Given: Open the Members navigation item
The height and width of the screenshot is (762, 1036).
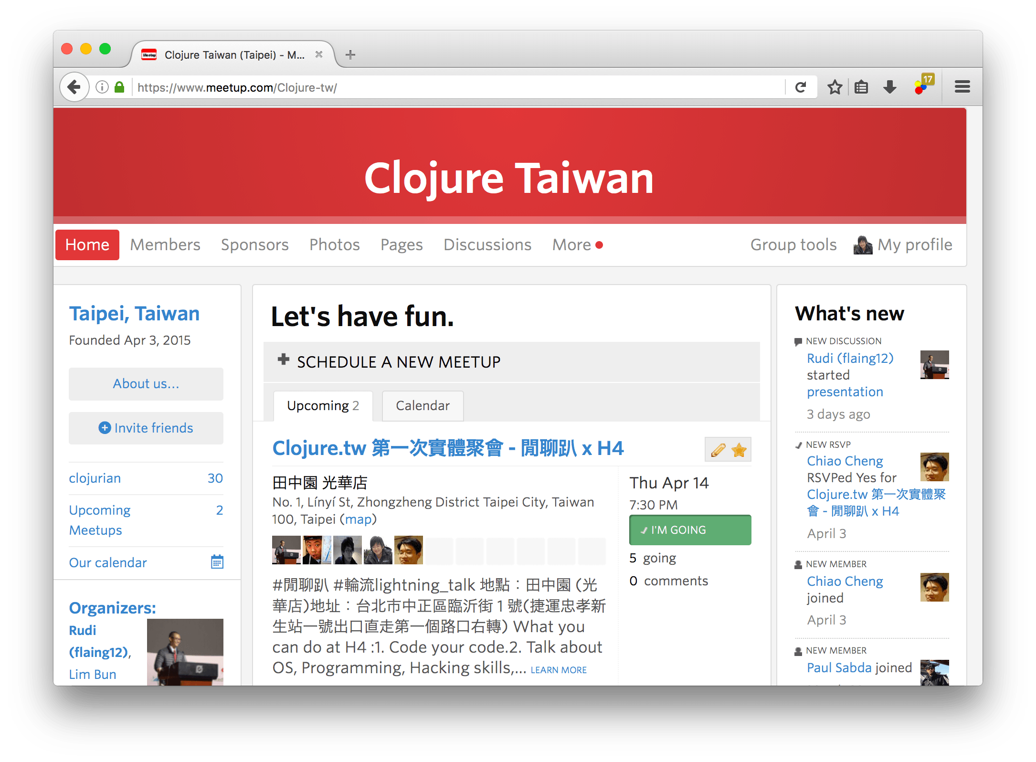Looking at the screenshot, I should (165, 245).
